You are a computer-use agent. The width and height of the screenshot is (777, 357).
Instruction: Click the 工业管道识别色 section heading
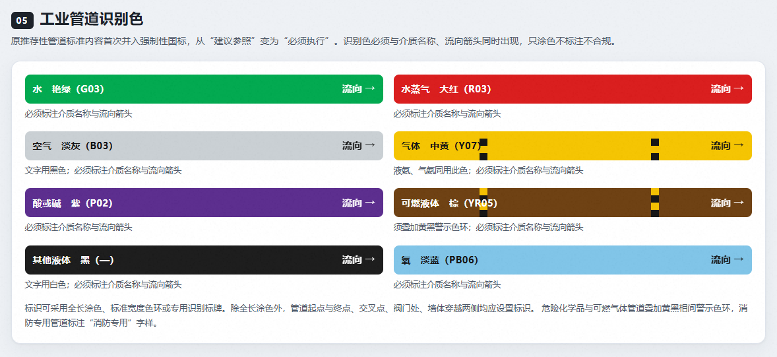tap(92, 20)
